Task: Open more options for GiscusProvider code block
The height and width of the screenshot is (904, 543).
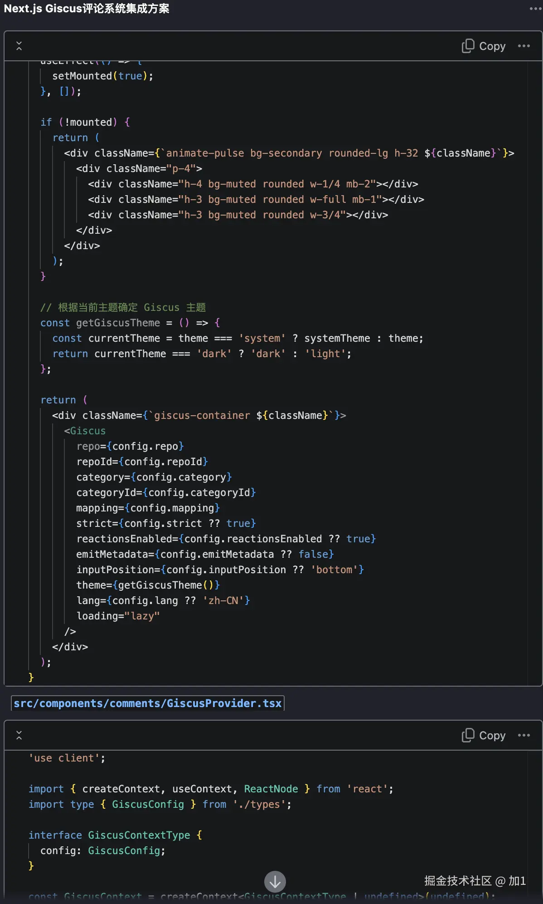Action: click(524, 735)
